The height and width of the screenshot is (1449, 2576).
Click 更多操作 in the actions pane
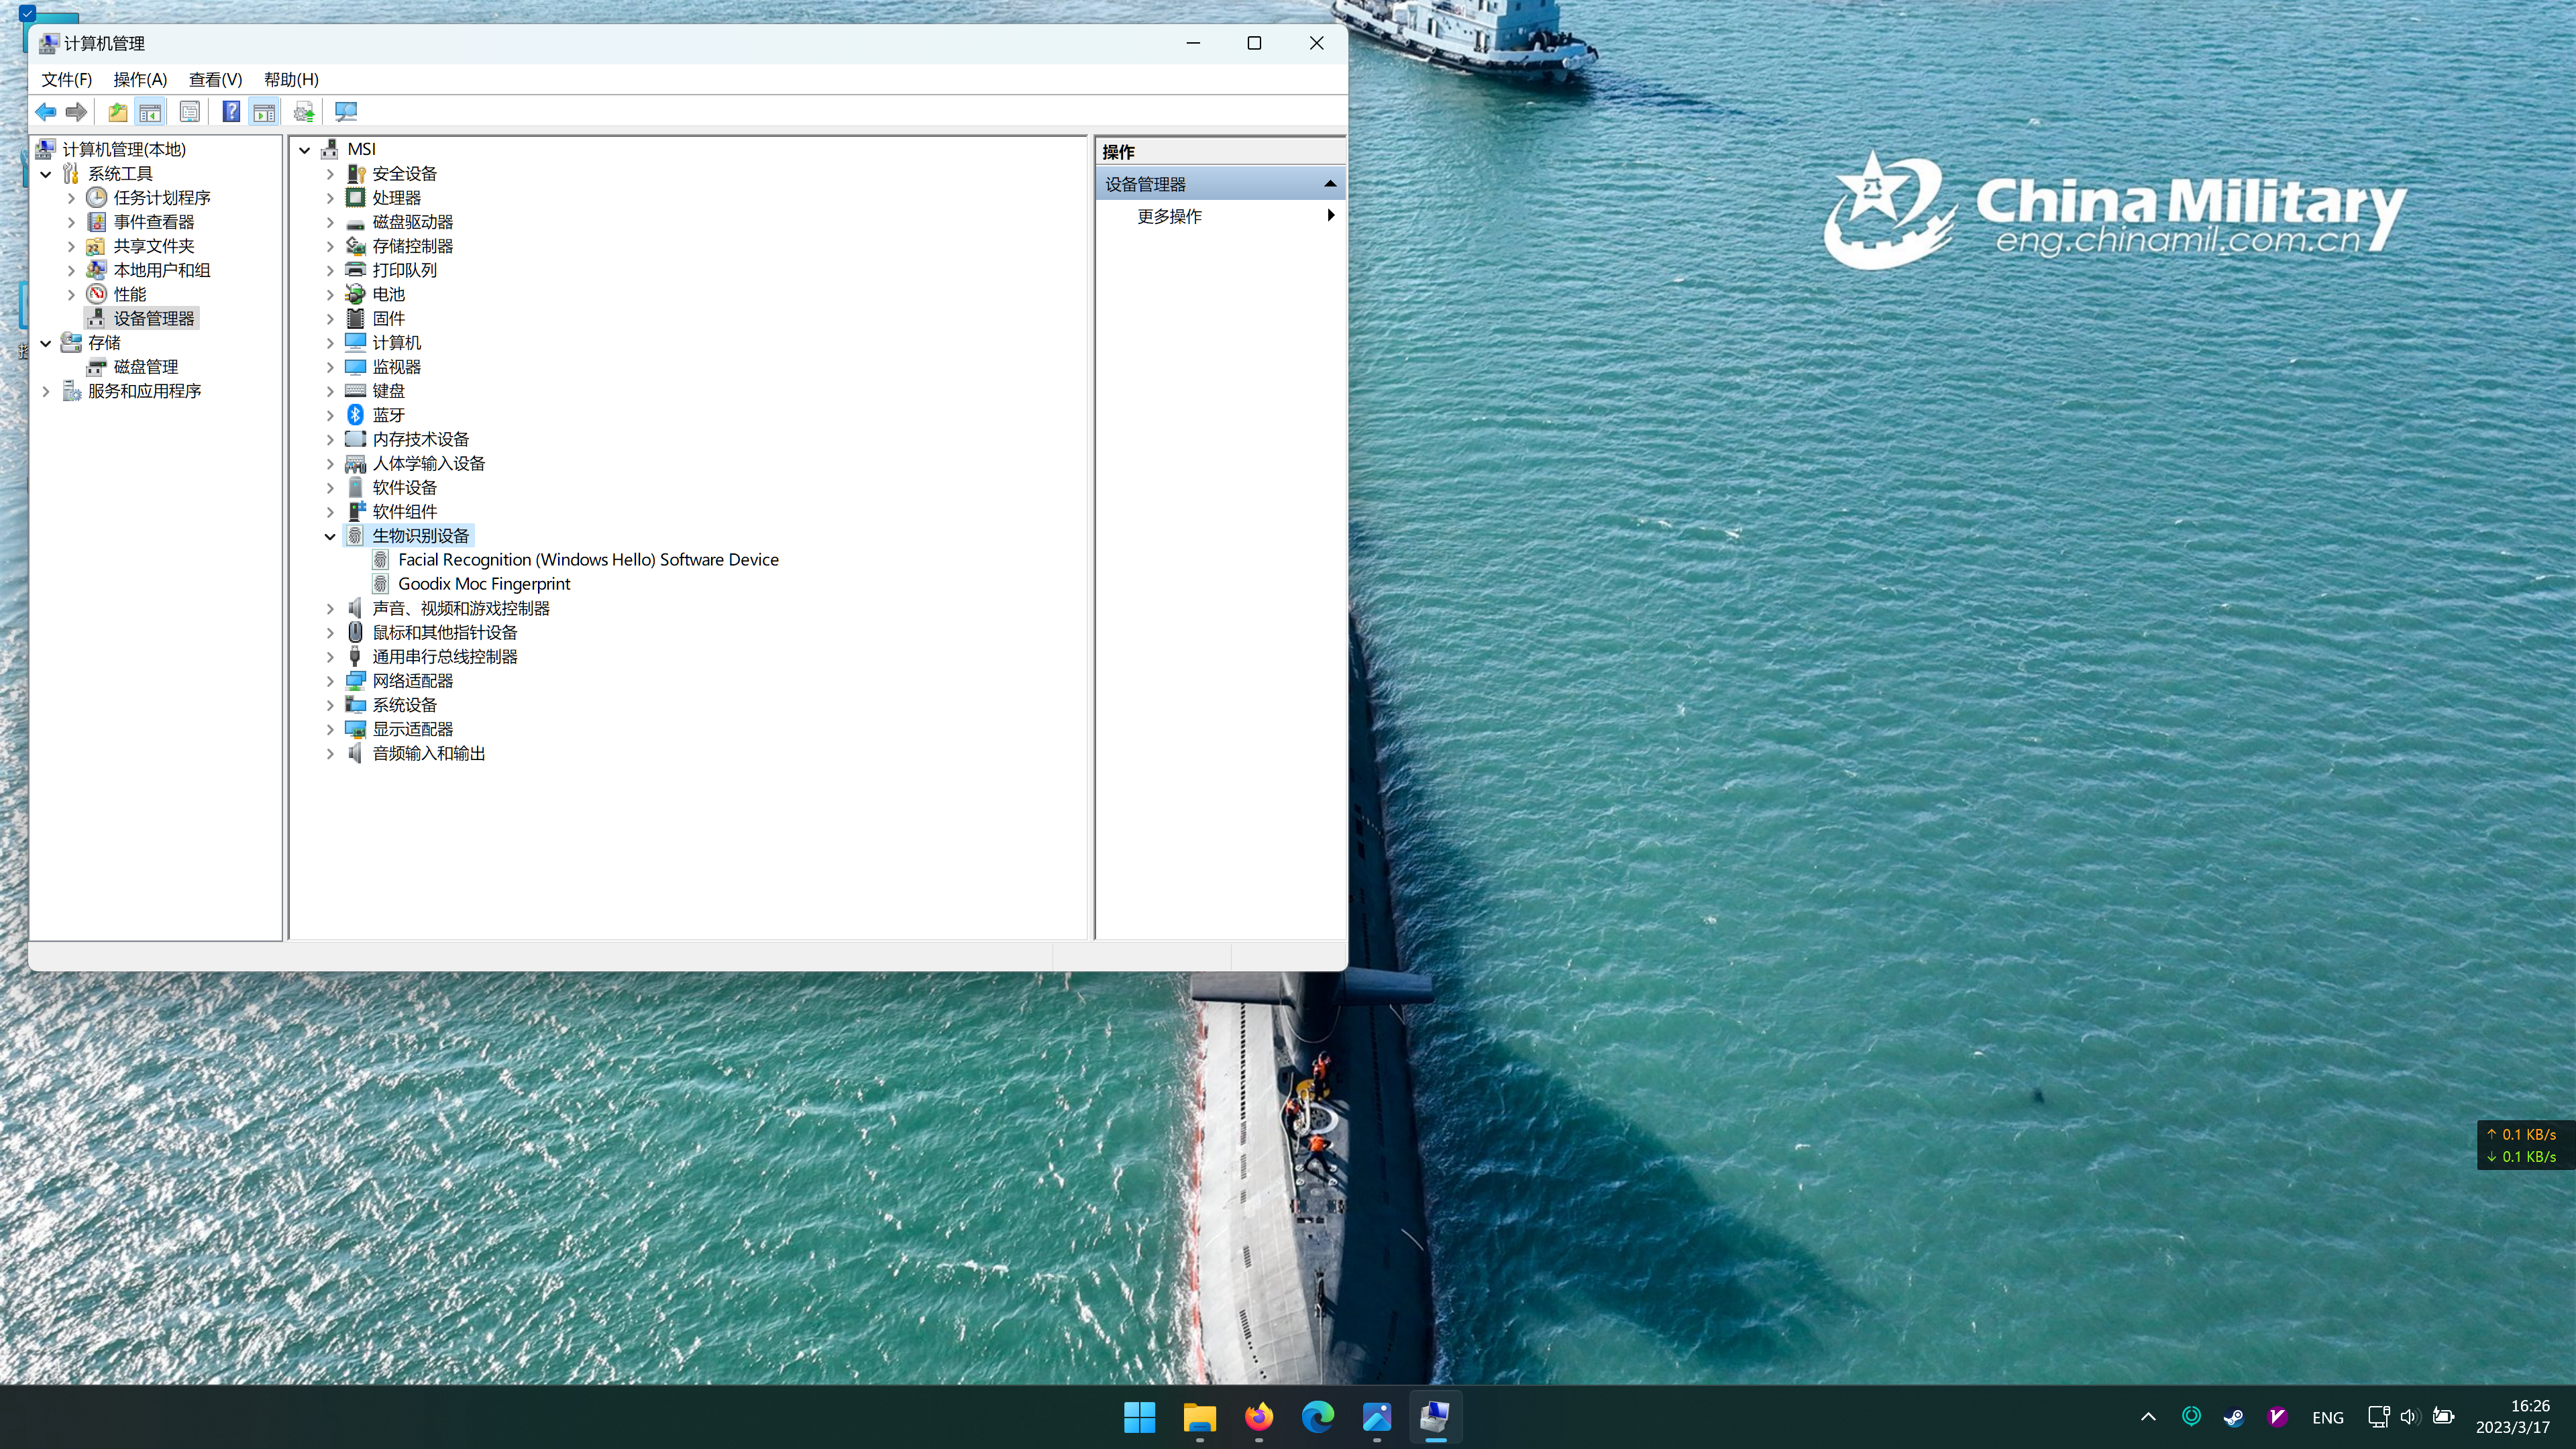pos(1169,216)
